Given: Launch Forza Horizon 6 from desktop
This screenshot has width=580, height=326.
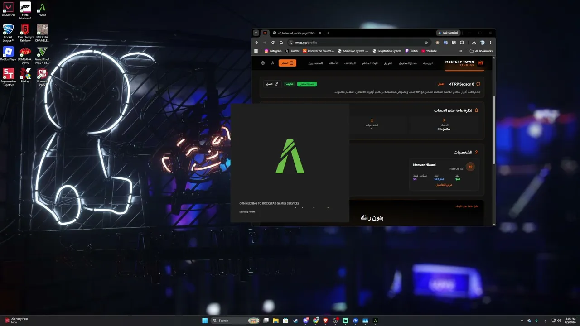Looking at the screenshot, I should click(x=25, y=11).
